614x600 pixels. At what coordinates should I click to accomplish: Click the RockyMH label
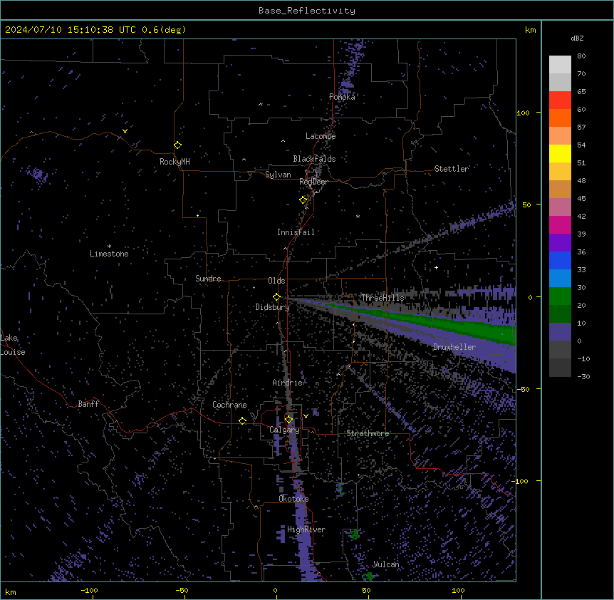click(x=175, y=162)
